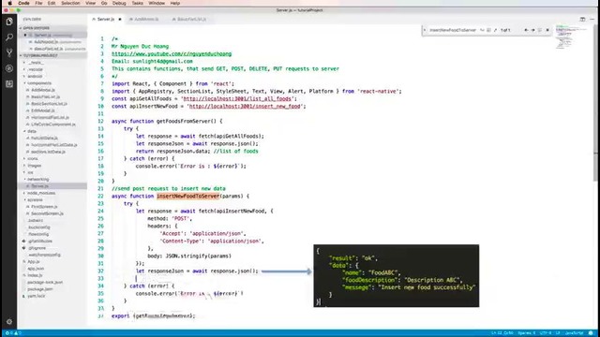Toggle Find in selection option

pos(540,30)
